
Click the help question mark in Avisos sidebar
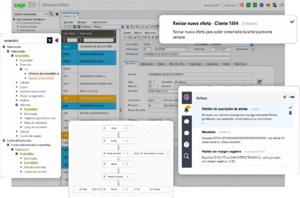[186, 144]
